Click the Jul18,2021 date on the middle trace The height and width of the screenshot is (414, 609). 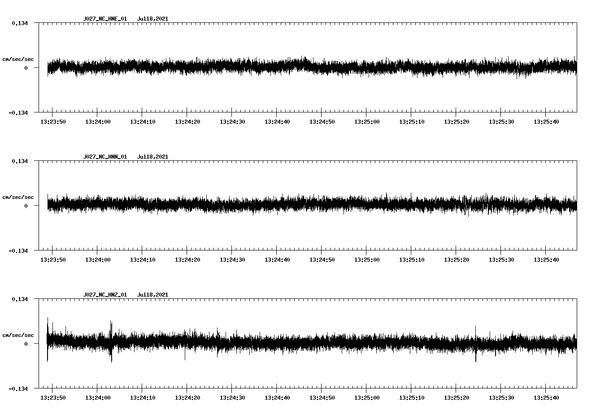pyautogui.click(x=153, y=156)
